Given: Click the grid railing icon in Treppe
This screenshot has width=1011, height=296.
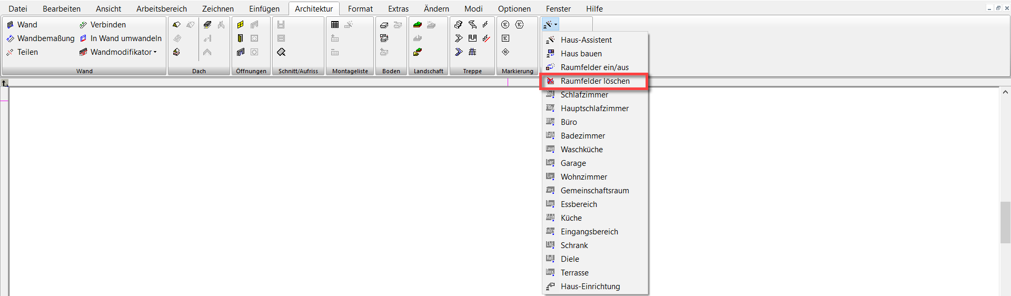Looking at the screenshot, I should [472, 52].
